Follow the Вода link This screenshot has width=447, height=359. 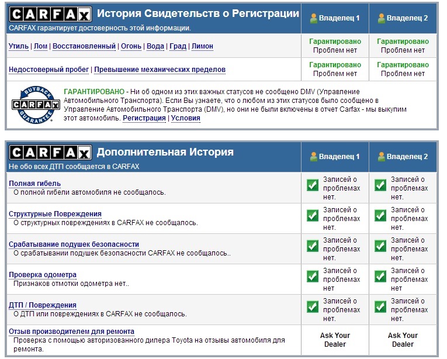155,46
